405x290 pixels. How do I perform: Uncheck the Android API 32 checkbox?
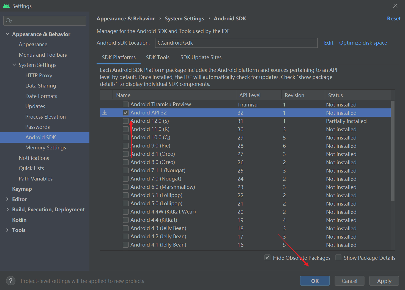126,113
